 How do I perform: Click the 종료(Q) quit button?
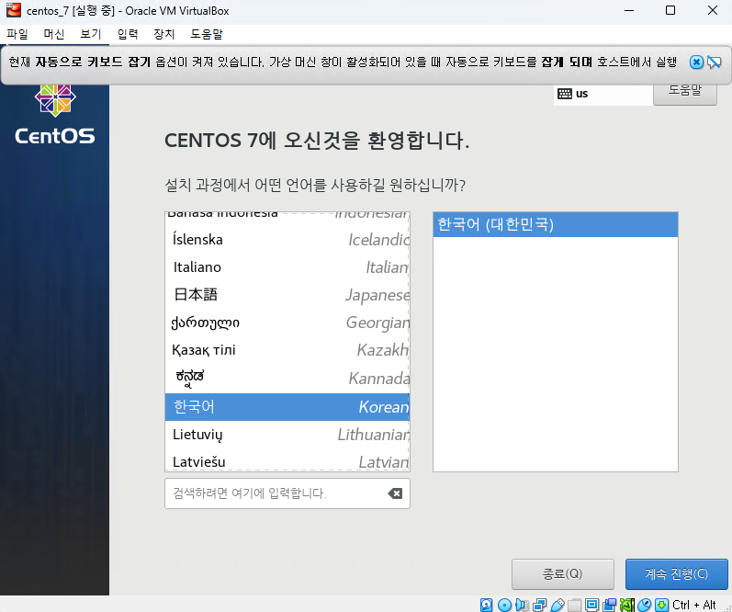(x=562, y=573)
